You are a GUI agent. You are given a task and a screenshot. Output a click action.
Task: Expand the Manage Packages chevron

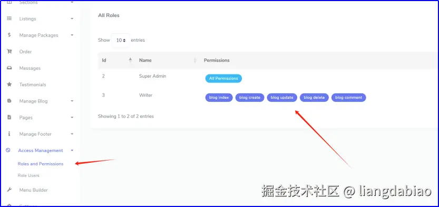[72, 35]
